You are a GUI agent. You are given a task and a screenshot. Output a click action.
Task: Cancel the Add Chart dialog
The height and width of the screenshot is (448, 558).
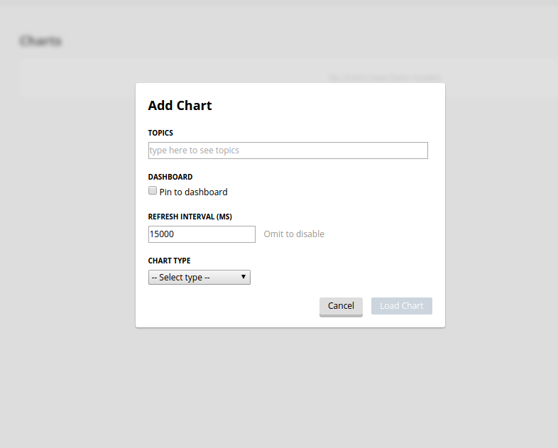(x=341, y=307)
